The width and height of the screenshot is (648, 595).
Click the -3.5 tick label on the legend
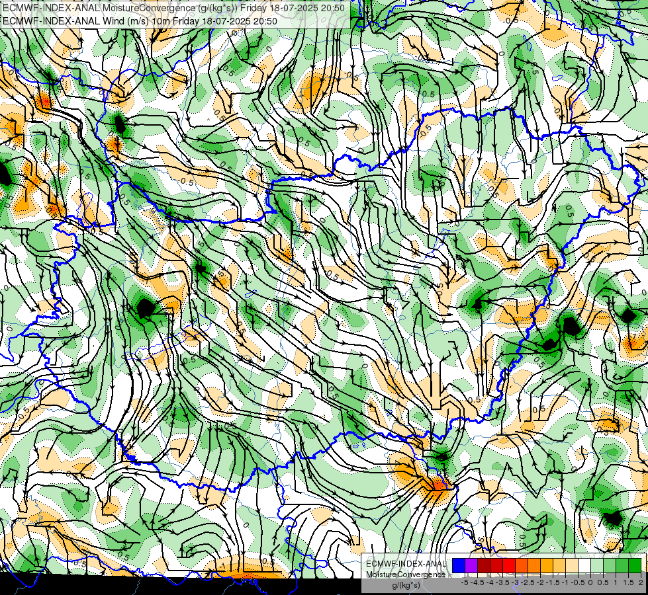[x=502, y=582]
